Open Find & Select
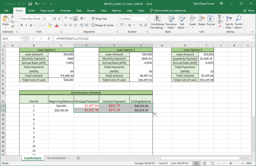Image resolution: width=256 pixels, height=166 pixels. 238,22
